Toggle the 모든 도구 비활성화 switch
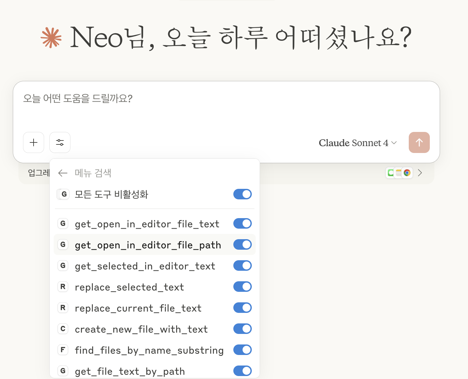The width and height of the screenshot is (468, 379). [243, 194]
